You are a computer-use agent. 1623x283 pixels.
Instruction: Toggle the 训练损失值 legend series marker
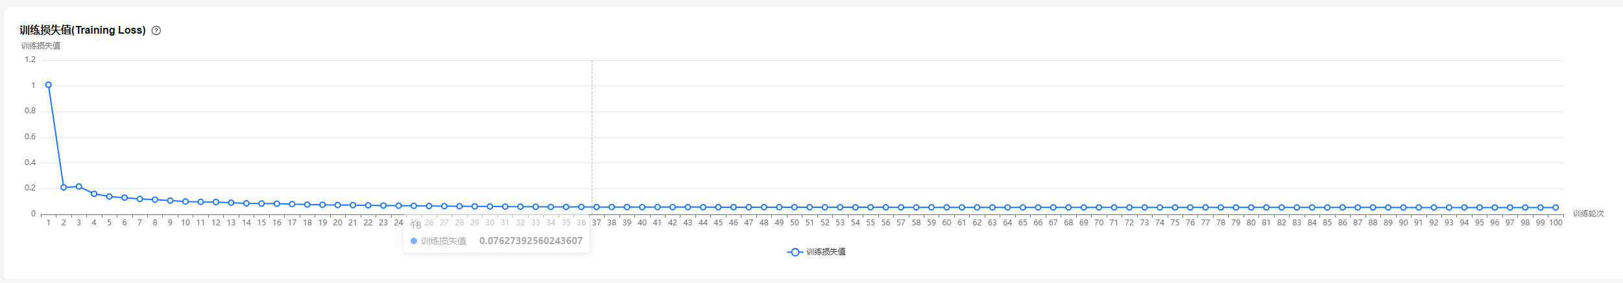[x=795, y=252]
